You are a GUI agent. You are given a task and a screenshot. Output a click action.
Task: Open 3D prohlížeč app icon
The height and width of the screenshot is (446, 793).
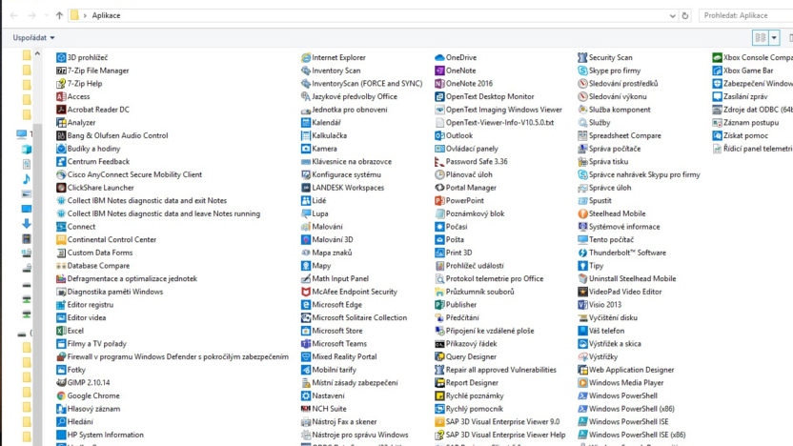[61, 57]
